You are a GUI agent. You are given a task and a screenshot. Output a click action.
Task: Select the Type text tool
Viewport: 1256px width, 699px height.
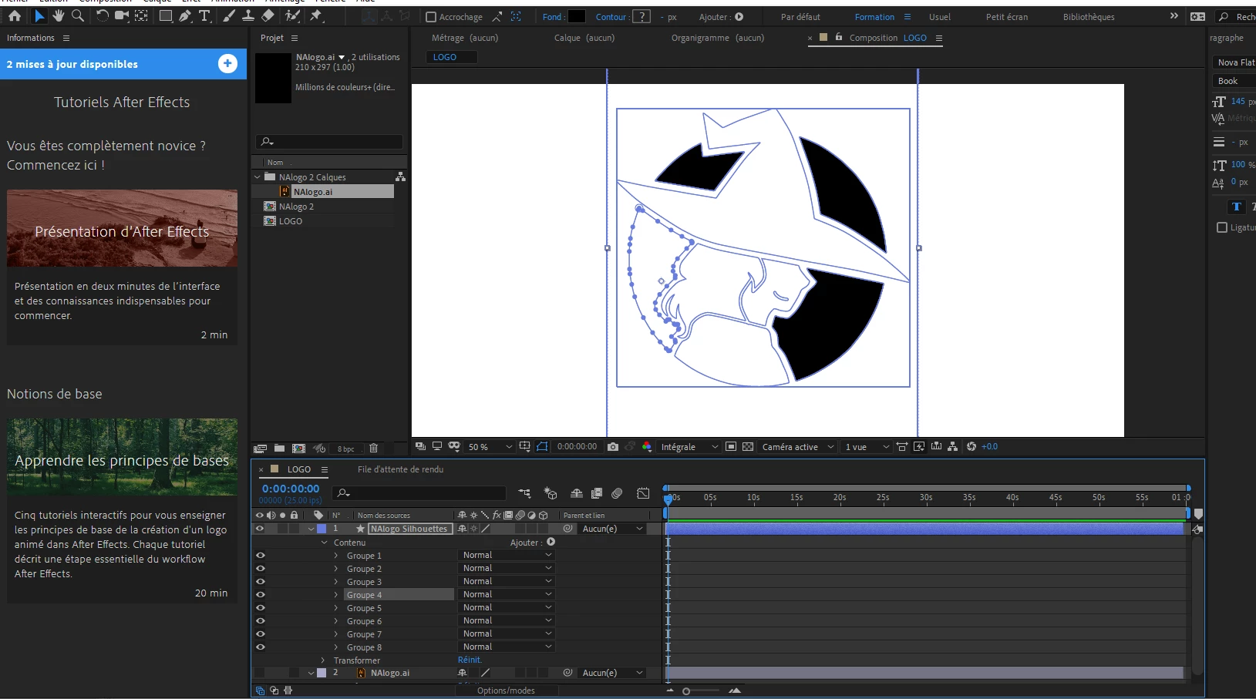click(204, 16)
